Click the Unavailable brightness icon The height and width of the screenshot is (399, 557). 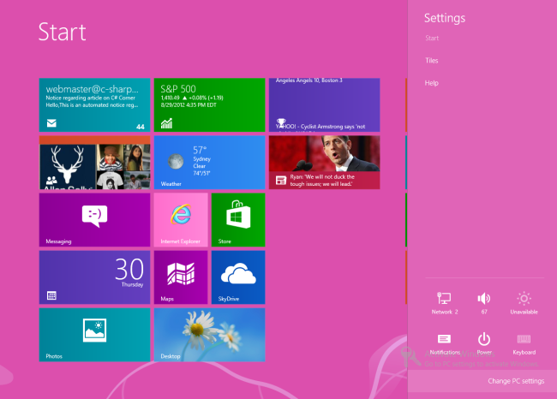524,303
